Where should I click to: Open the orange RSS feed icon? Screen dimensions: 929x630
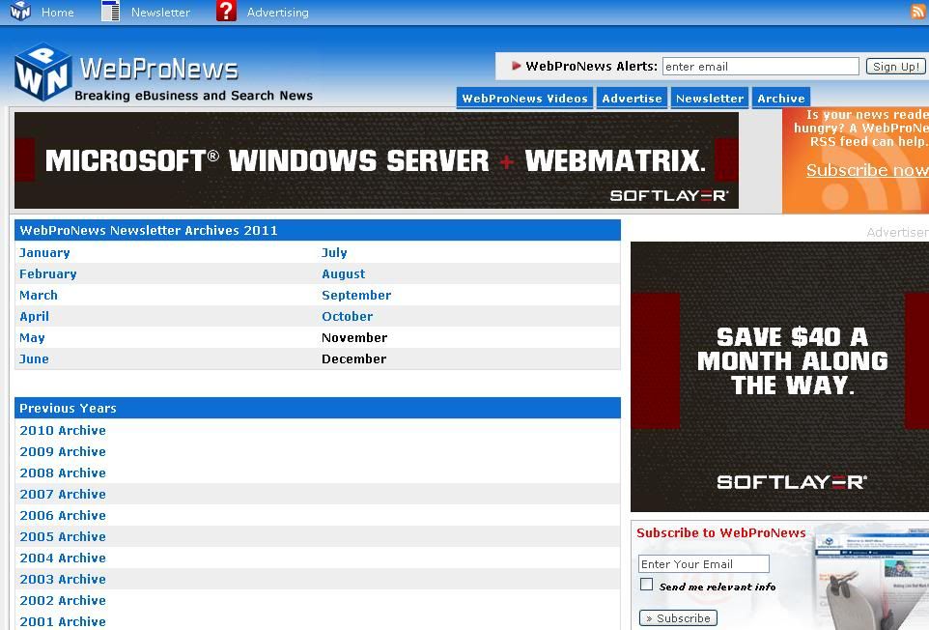click(917, 12)
